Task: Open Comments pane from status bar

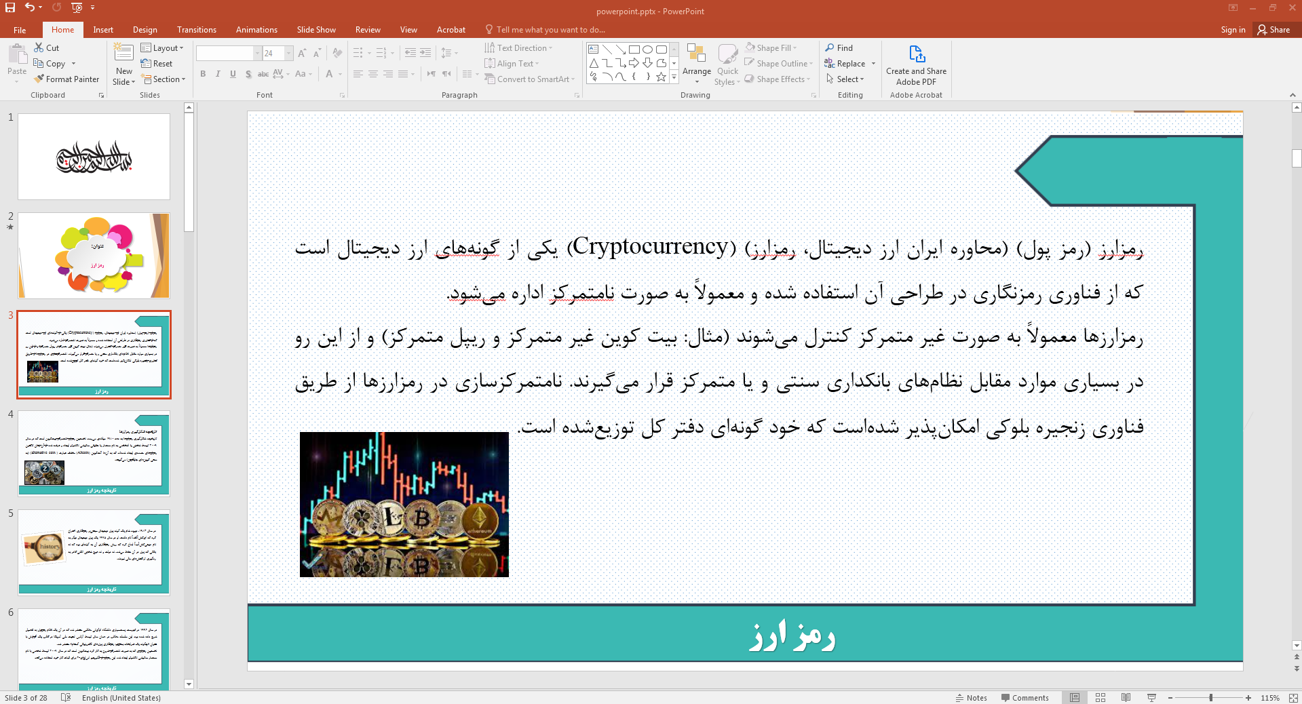Action: (1025, 697)
